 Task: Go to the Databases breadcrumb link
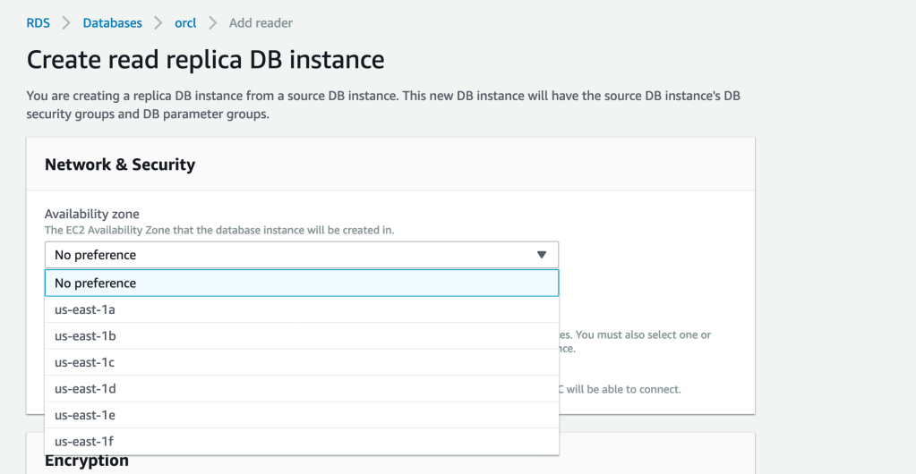tap(112, 23)
